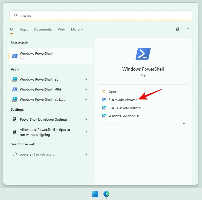Select the Run ISE as Administrator icon
This screenshot has width=202, height=200.
tap(104, 108)
